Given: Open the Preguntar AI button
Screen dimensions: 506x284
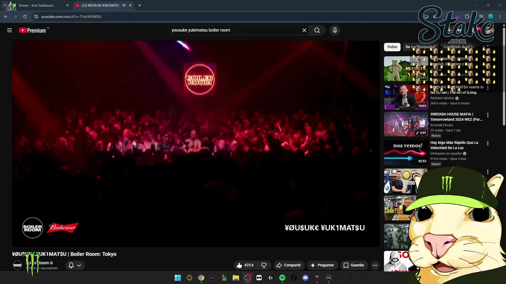Looking at the screenshot, I should tap(322, 265).
